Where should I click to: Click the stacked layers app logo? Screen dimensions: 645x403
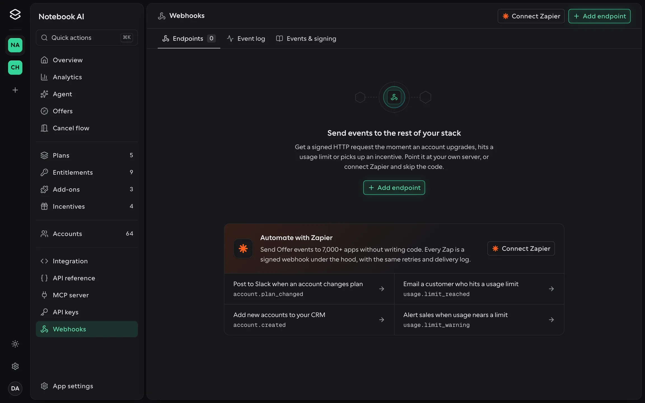click(x=15, y=14)
